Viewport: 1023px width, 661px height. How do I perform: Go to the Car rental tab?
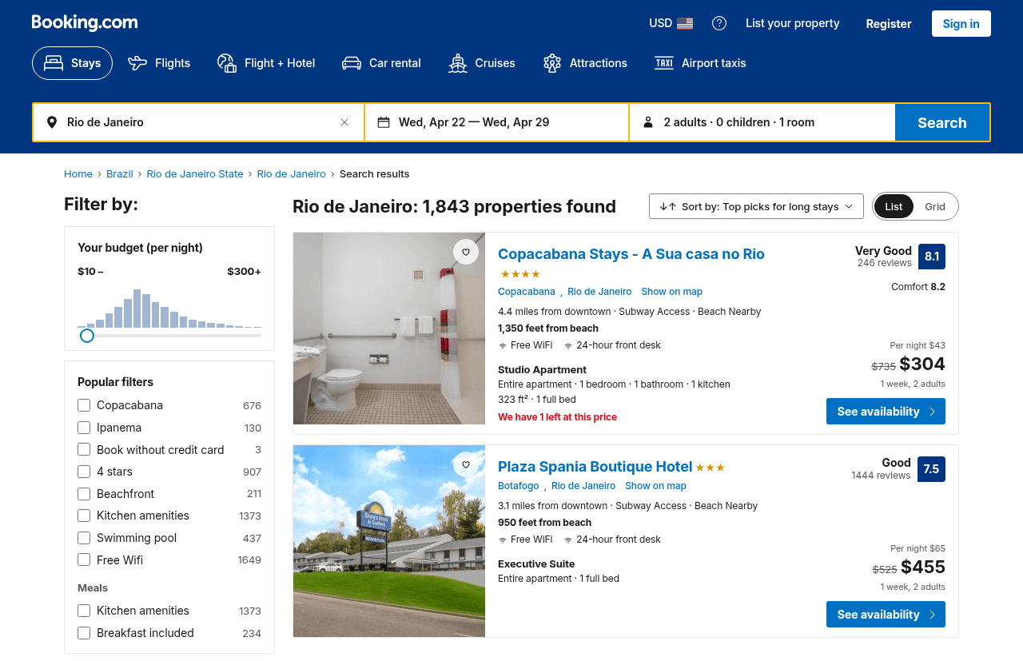click(381, 63)
